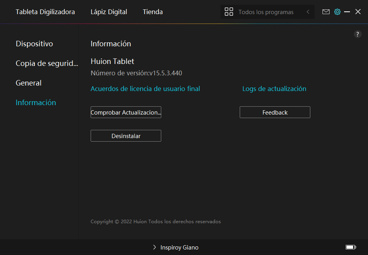Click the Feedback button
The image size is (368, 255).
[x=275, y=112]
